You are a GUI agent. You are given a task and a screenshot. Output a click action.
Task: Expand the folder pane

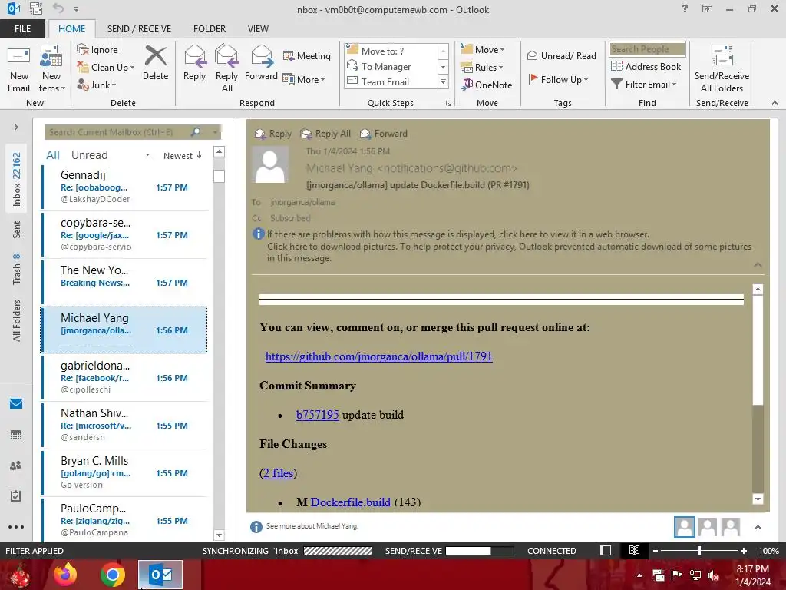click(16, 128)
